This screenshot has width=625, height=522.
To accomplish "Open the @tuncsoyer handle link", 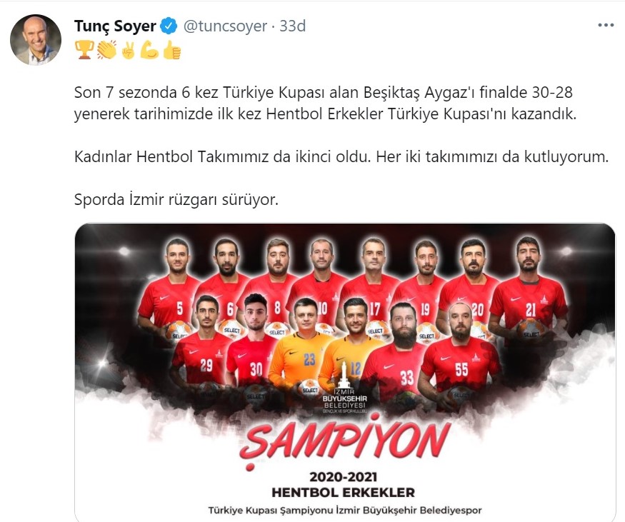I will 225,26.
